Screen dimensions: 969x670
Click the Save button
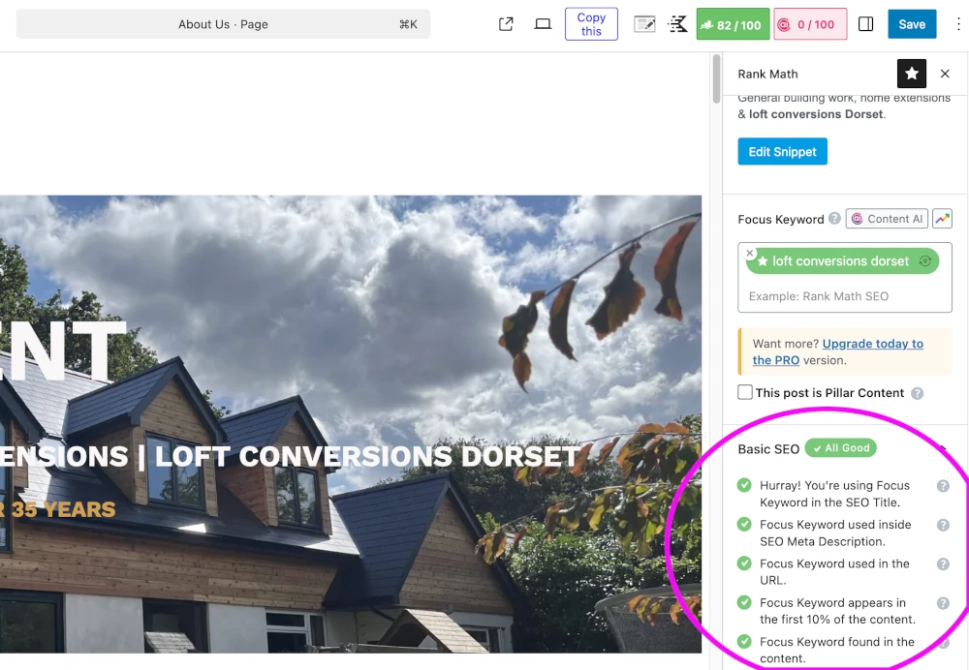[911, 24]
